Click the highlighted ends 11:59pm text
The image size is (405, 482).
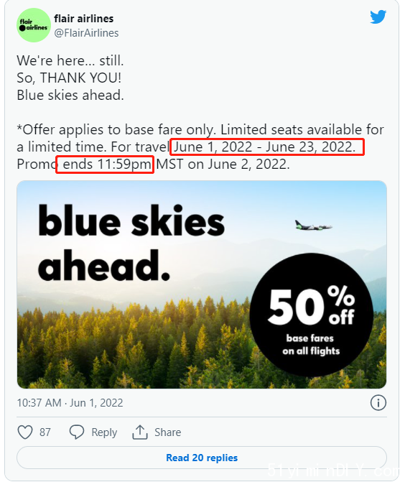(x=104, y=164)
